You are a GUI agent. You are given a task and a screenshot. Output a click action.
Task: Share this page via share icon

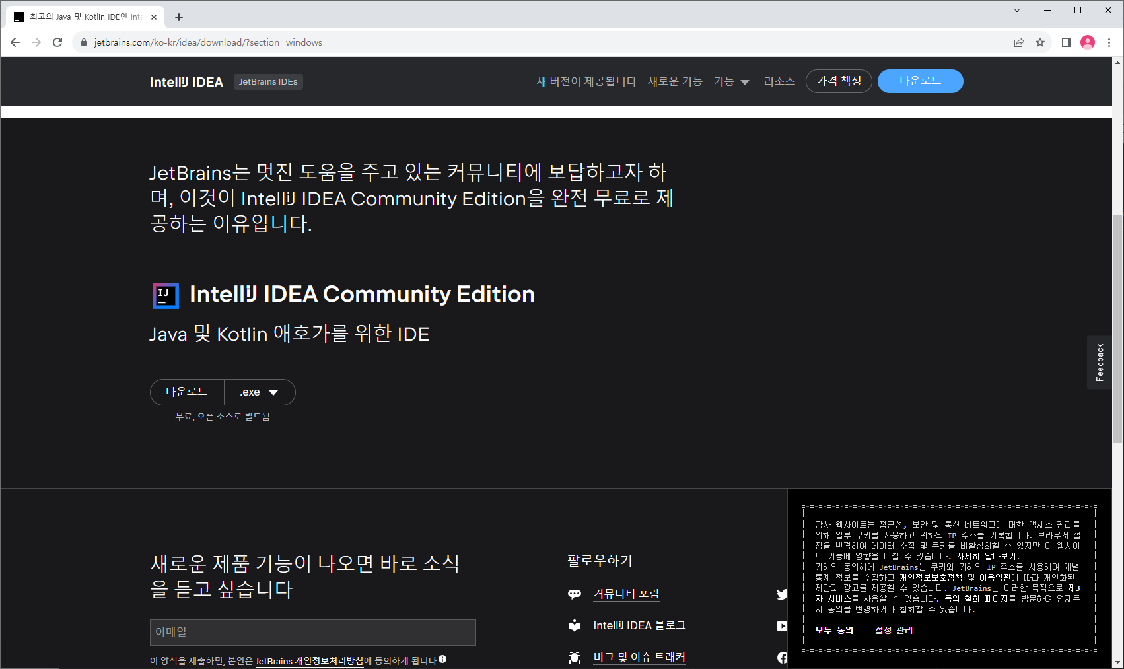1019,42
